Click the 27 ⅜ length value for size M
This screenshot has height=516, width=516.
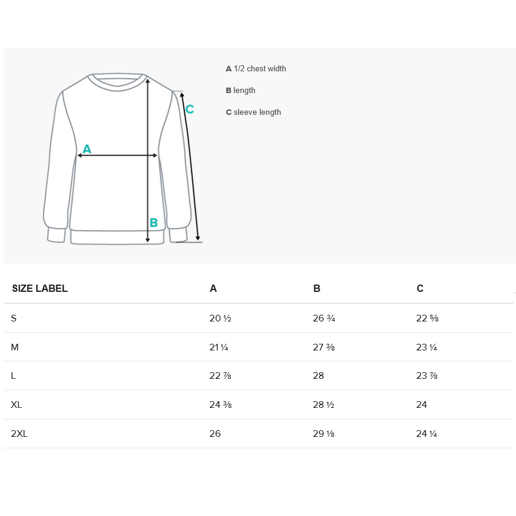click(324, 347)
